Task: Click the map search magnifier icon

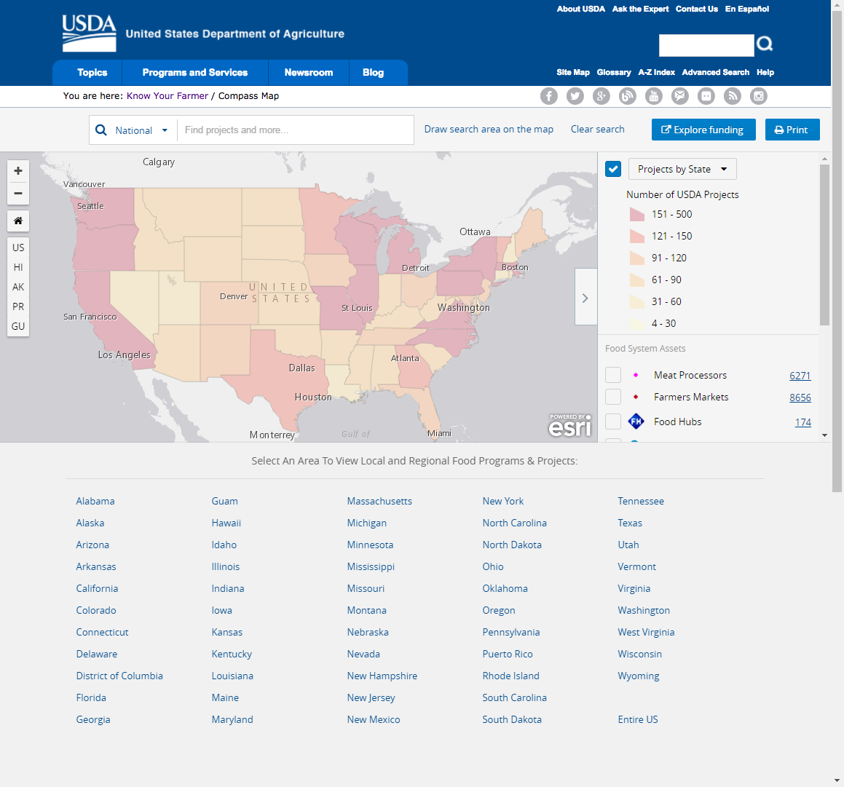Action: tap(100, 130)
